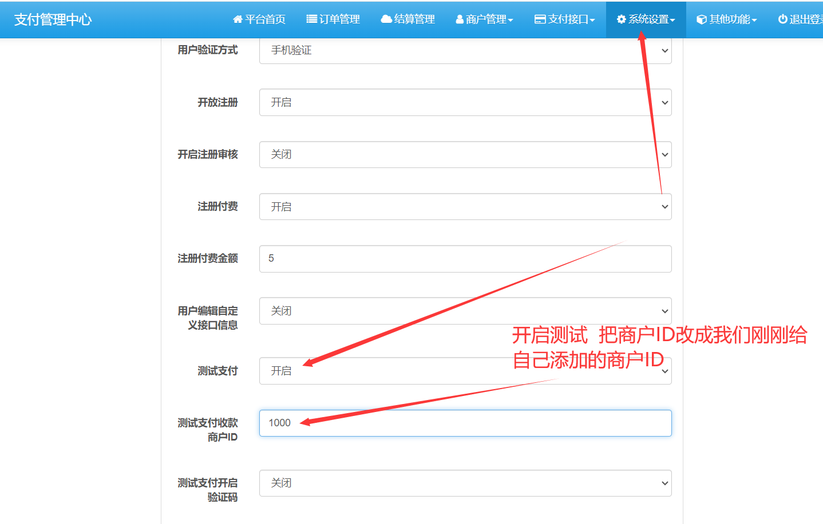Viewport: 823px width, 524px height.
Task: Click the power icon beside 退出登录
Action: click(782, 19)
